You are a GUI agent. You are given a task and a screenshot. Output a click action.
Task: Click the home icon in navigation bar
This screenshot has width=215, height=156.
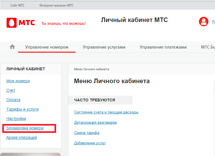click(x=12, y=47)
